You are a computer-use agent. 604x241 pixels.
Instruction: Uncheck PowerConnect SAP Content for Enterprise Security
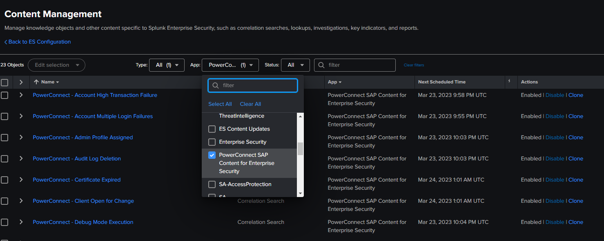pos(211,155)
